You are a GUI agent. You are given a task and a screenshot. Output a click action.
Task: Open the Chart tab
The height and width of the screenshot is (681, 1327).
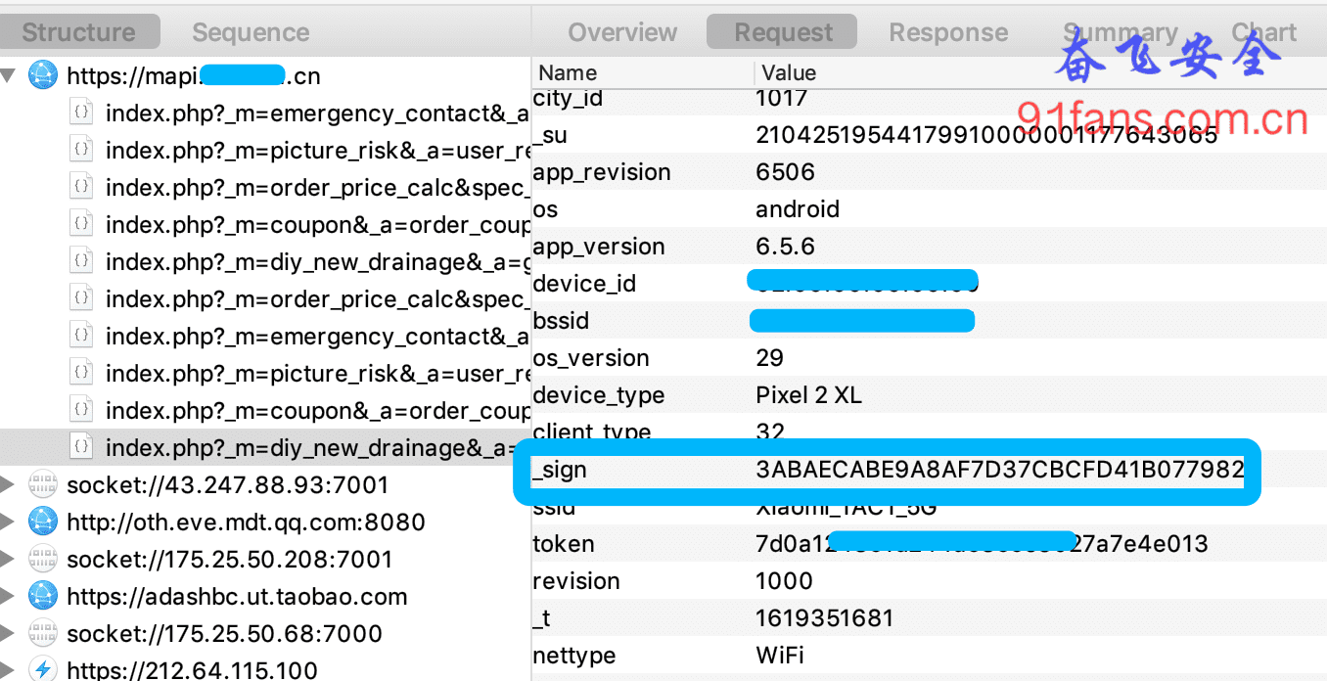(x=1264, y=32)
